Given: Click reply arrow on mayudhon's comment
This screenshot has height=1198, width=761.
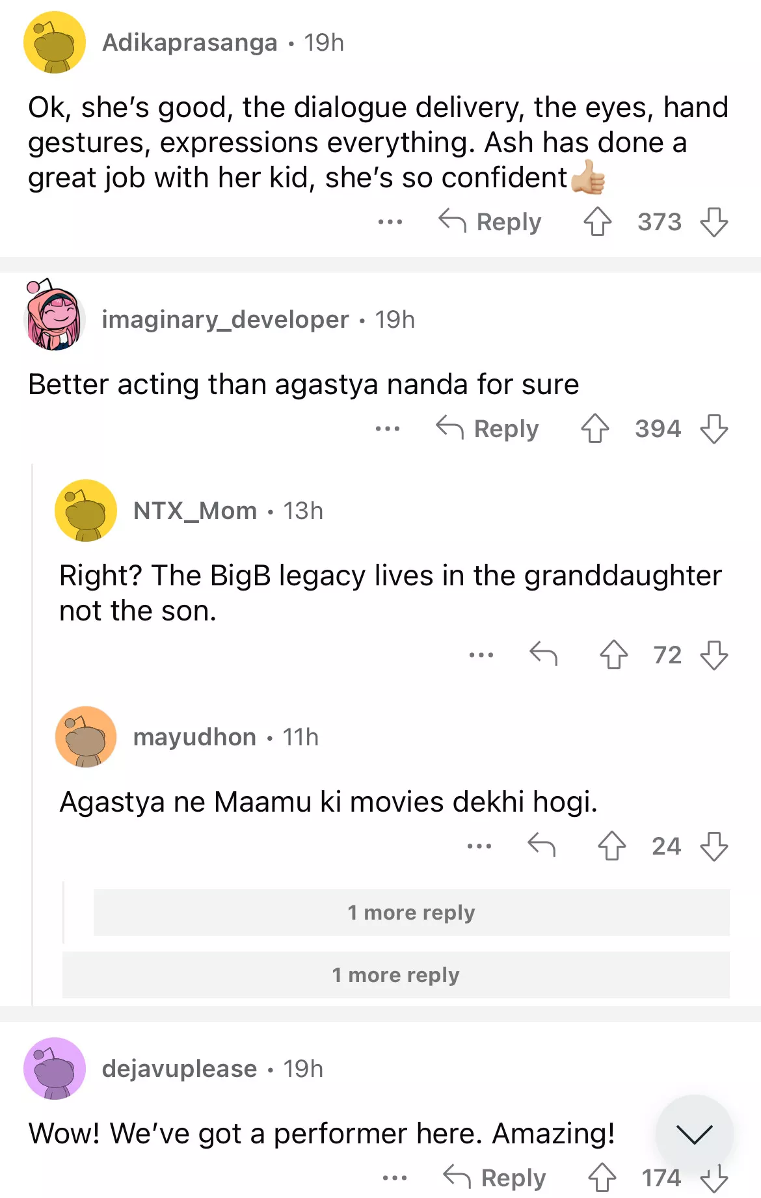Looking at the screenshot, I should pos(541,845).
